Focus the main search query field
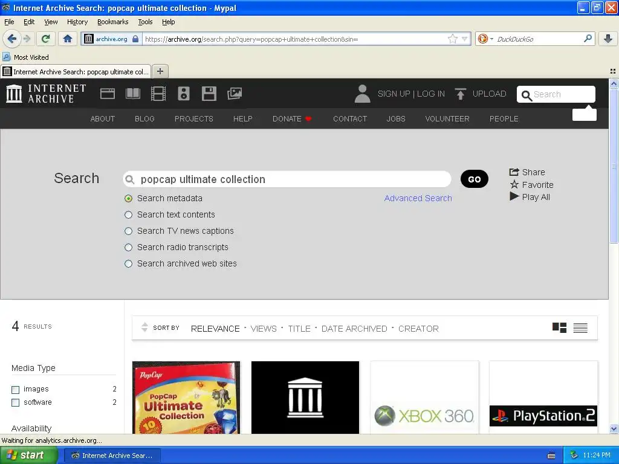This screenshot has height=464, width=619. (287, 179)
